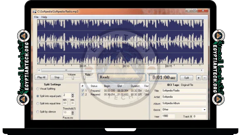Click the sec time input field
This screenshot has height=135, width=241.
pyautogui.click(x=73, y=103)
